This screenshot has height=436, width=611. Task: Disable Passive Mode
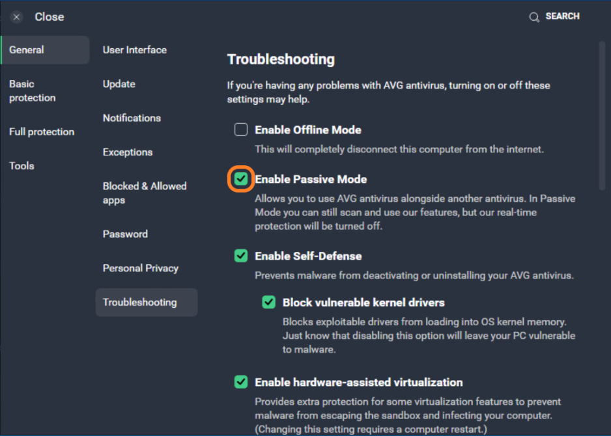(241, 179)
